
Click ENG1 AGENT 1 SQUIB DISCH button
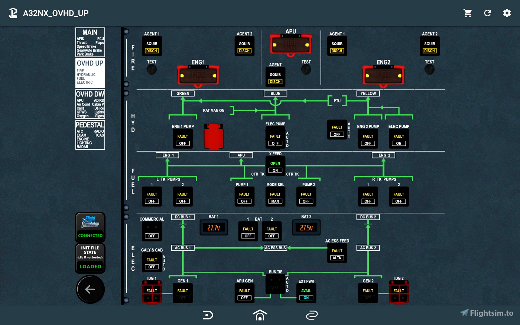pos(152,46)
